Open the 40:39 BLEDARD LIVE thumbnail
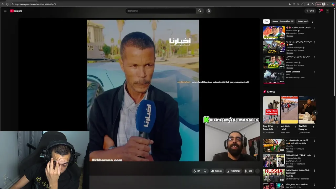This screenshot has height=189, width=336. (x=274, y=161)
